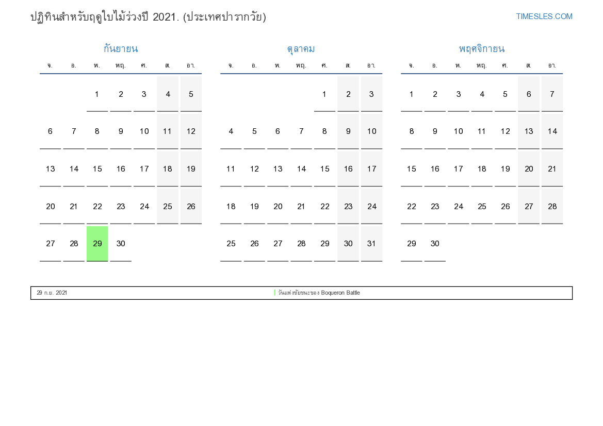Viewport: 603px width, 426px height.
Task: Open the TIMESLES.COM link
Action: tap(544, 16)
